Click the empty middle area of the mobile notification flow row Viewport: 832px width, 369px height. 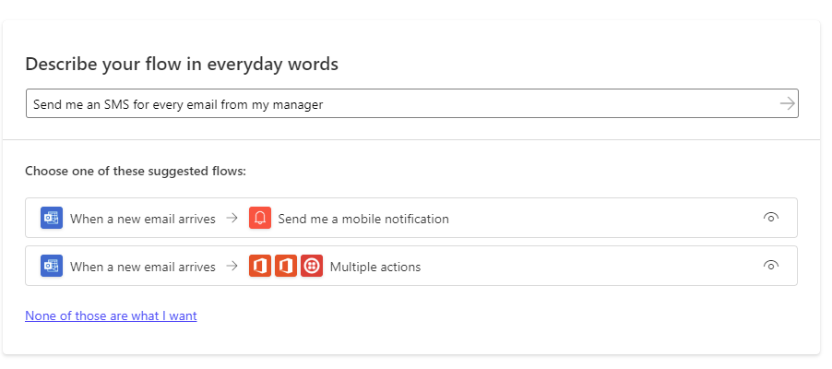[600, 219]
